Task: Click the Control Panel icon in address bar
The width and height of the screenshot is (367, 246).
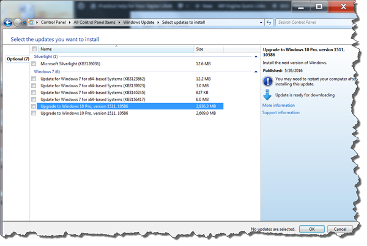Action: pos(31,22)
